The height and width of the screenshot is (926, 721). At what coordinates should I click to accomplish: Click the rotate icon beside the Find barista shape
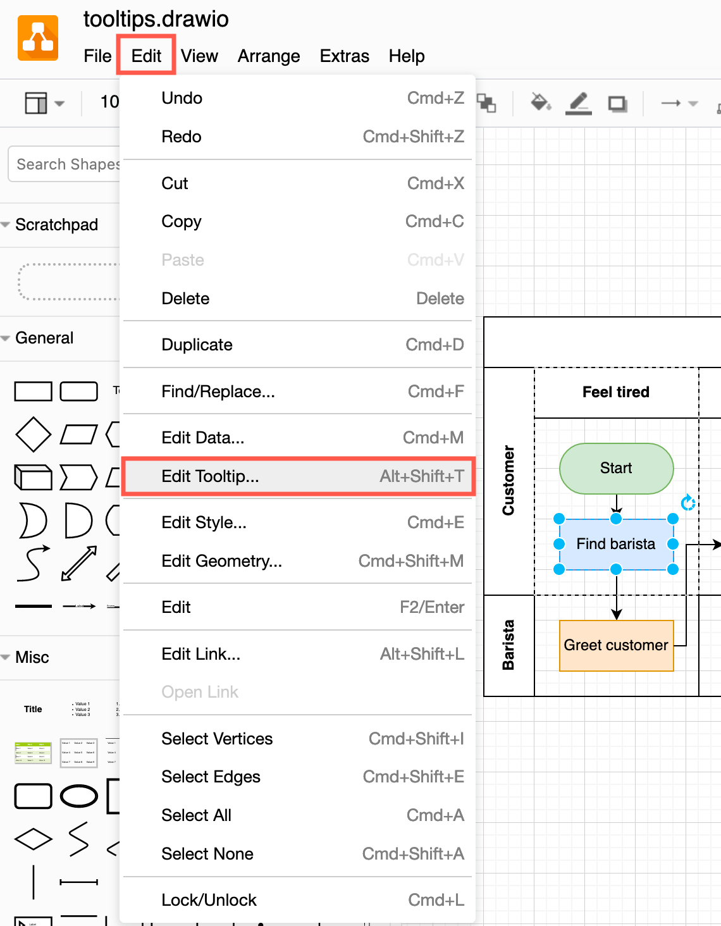pyautogui.click(x=687, y=503)
